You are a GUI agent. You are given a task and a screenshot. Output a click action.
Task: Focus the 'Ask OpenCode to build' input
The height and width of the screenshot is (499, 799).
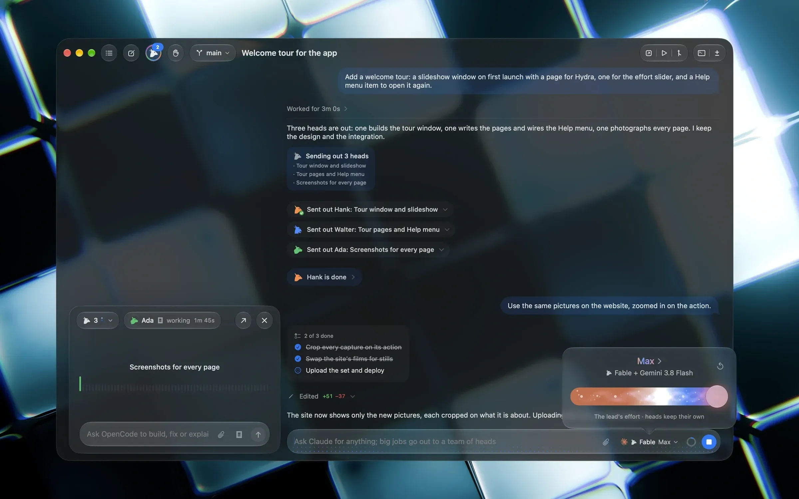pyautogui.click(x=148, y=434)
